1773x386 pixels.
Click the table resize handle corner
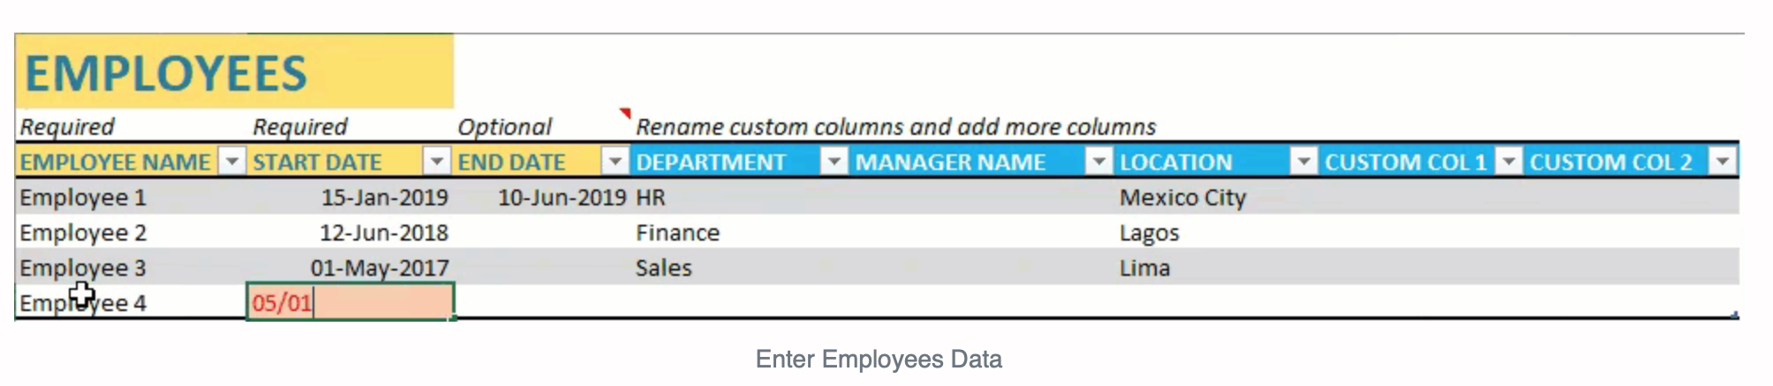[x=1735, y=315]
